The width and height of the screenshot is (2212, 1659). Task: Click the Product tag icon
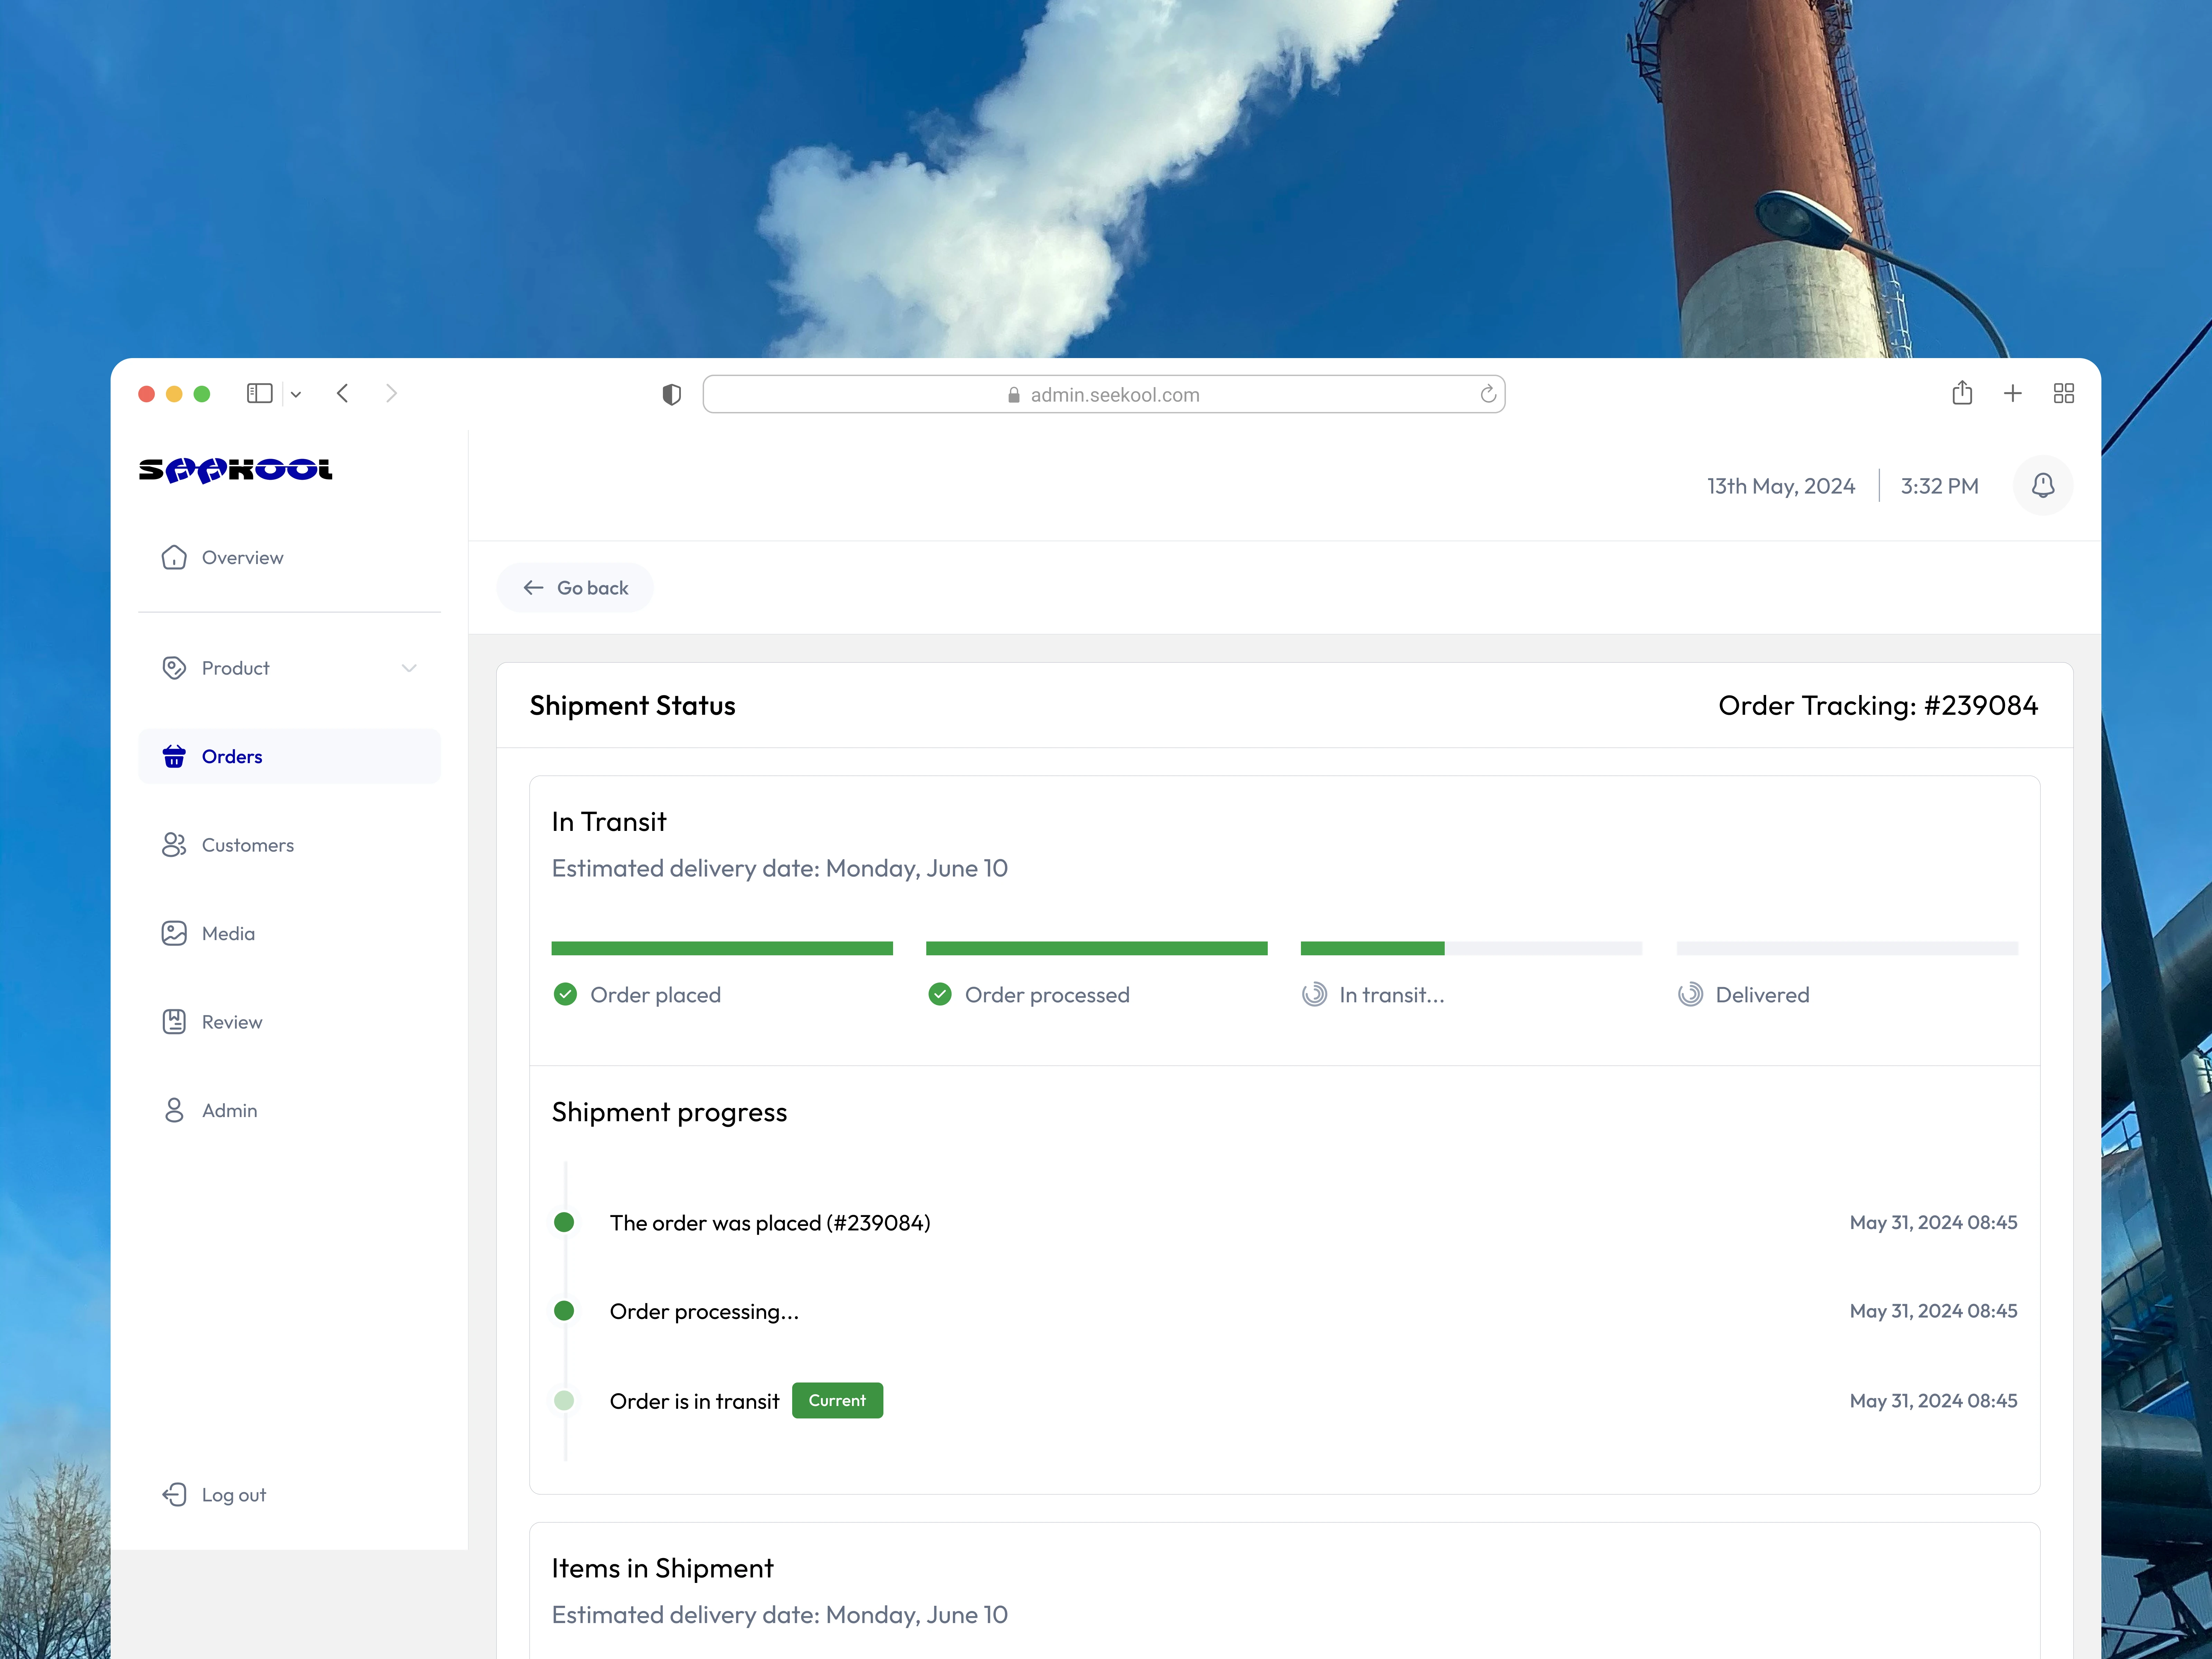[x=174, y=668]
